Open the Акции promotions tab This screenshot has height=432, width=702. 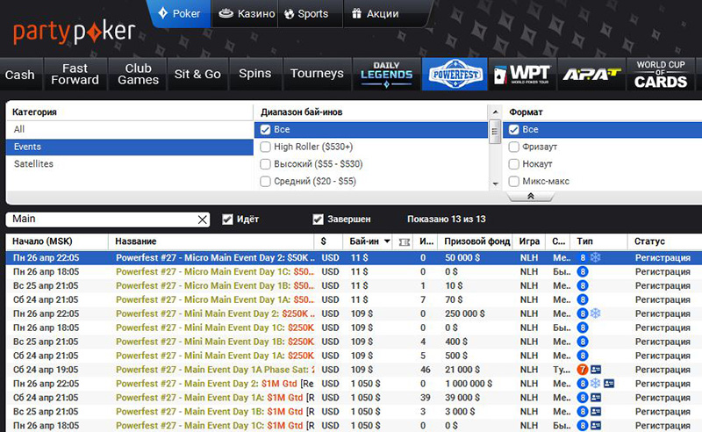[376, 14]
